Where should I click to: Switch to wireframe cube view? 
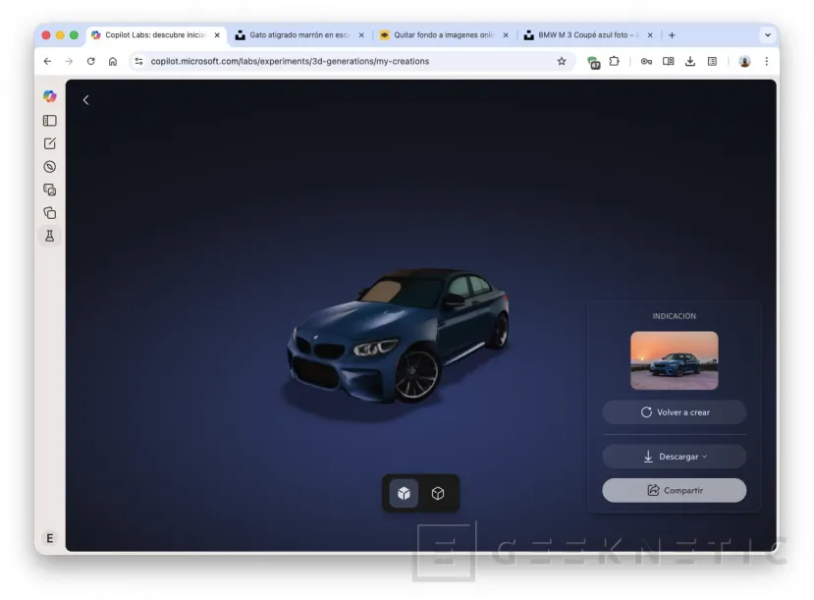438,493
